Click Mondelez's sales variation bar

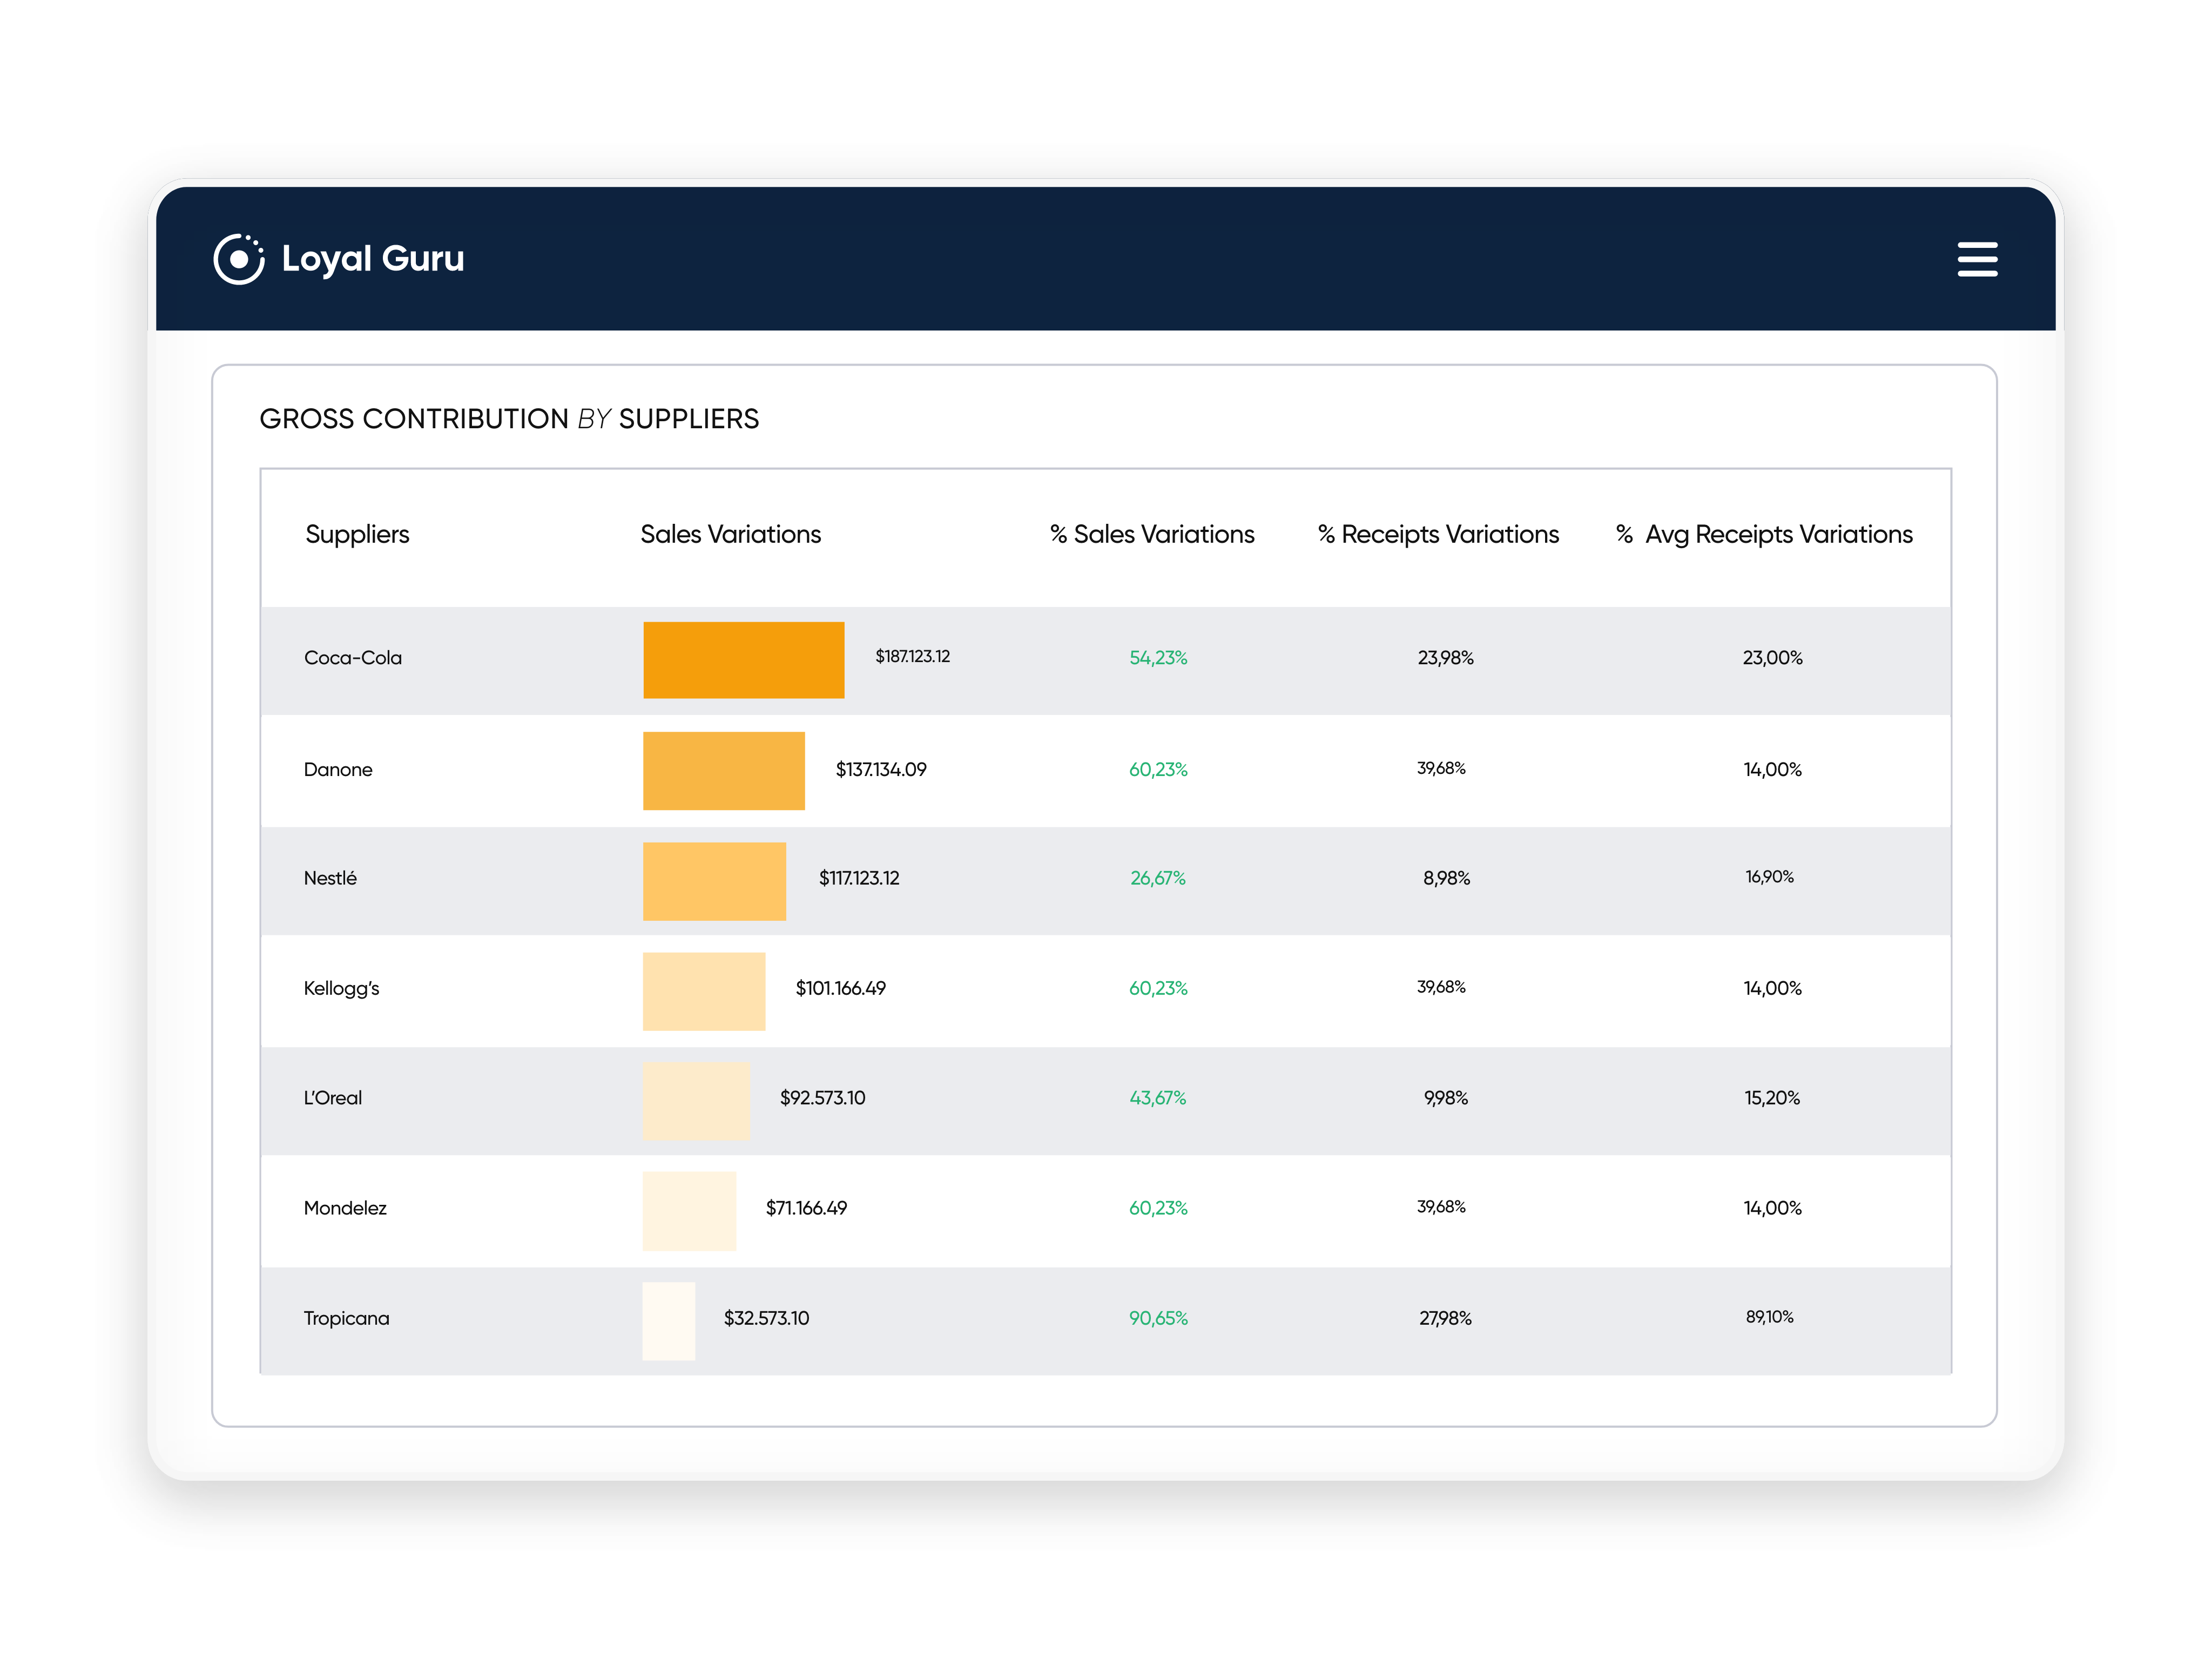tap(690, 1209)
